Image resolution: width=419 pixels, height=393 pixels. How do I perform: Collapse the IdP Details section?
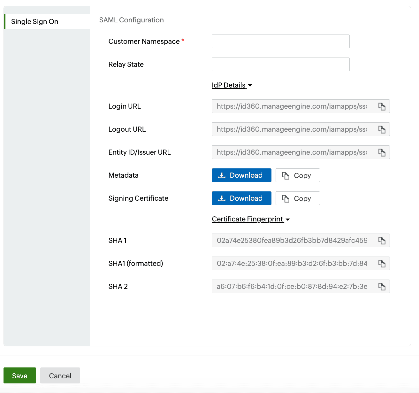232,85
